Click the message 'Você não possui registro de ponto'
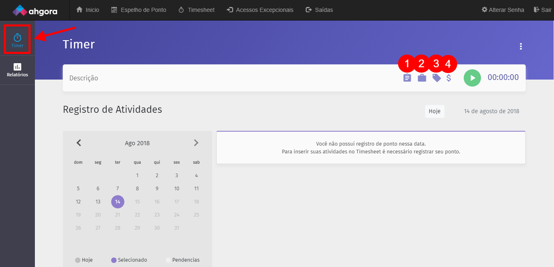This screenshot has width=554, height=267. 371,144
